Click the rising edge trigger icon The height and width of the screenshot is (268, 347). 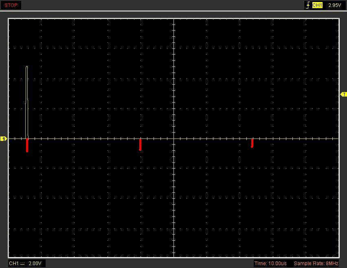click(308, 5)
